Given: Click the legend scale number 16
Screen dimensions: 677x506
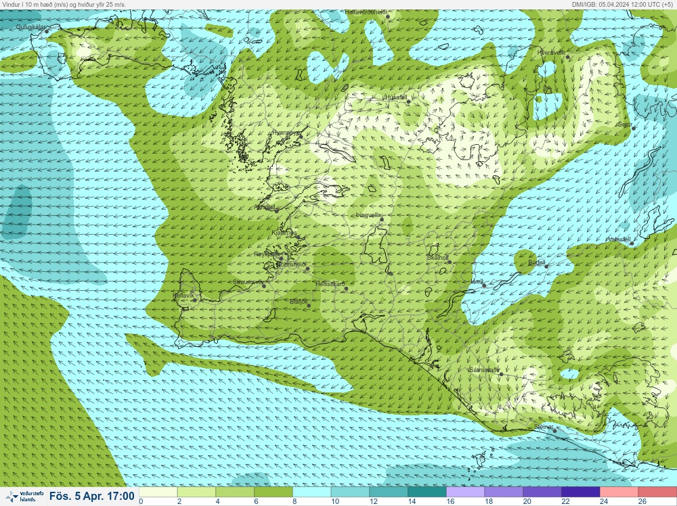Looking at the screenshot, I should [450, 502].
